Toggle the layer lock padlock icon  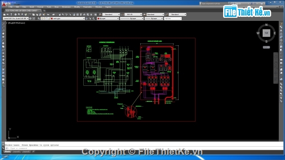click(x=49, y=19)
